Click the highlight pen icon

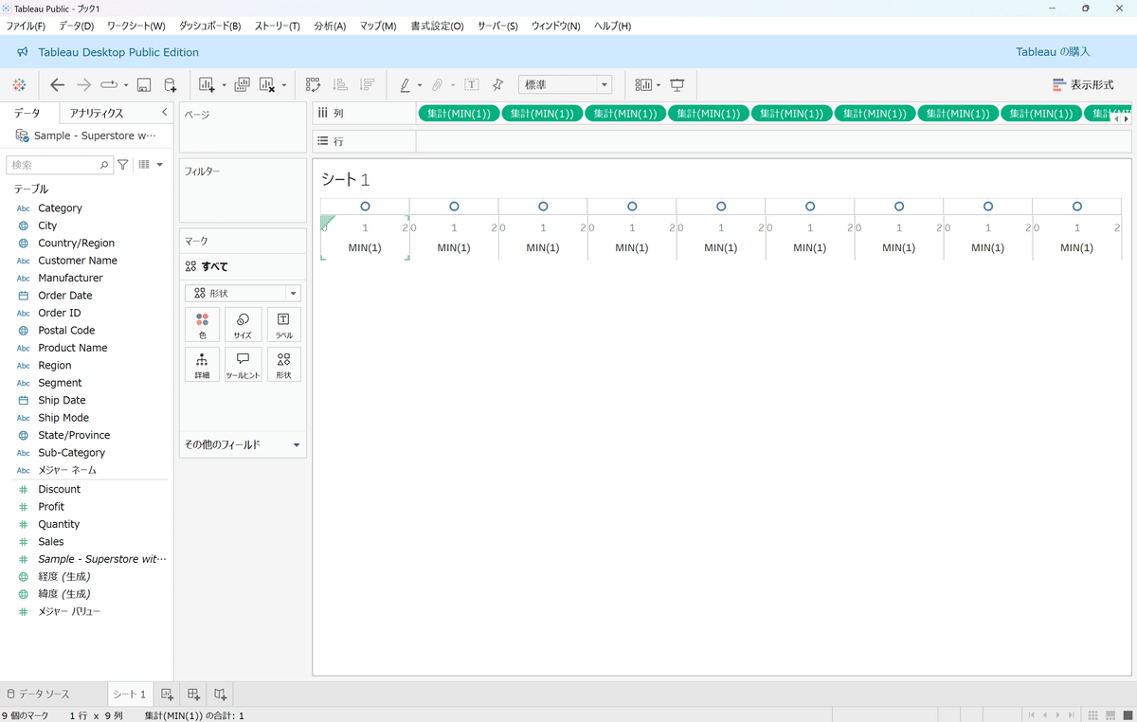(x=405, y=85)
